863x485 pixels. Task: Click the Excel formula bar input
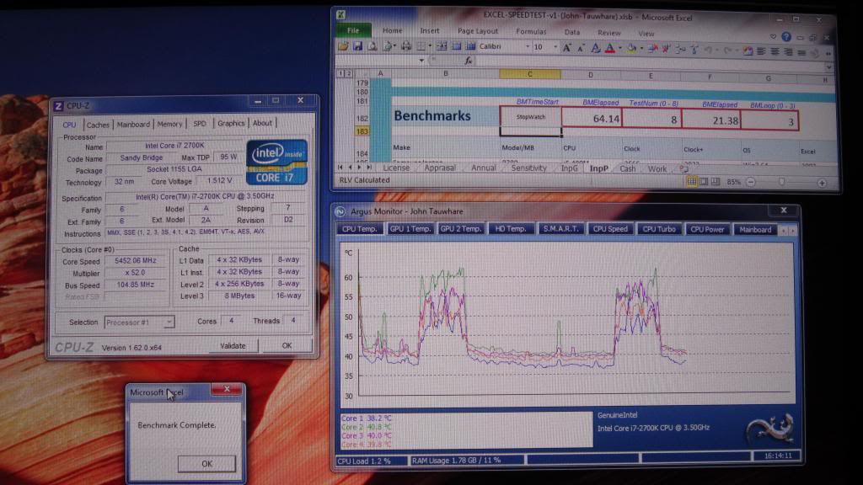click(x=650, y=62)
